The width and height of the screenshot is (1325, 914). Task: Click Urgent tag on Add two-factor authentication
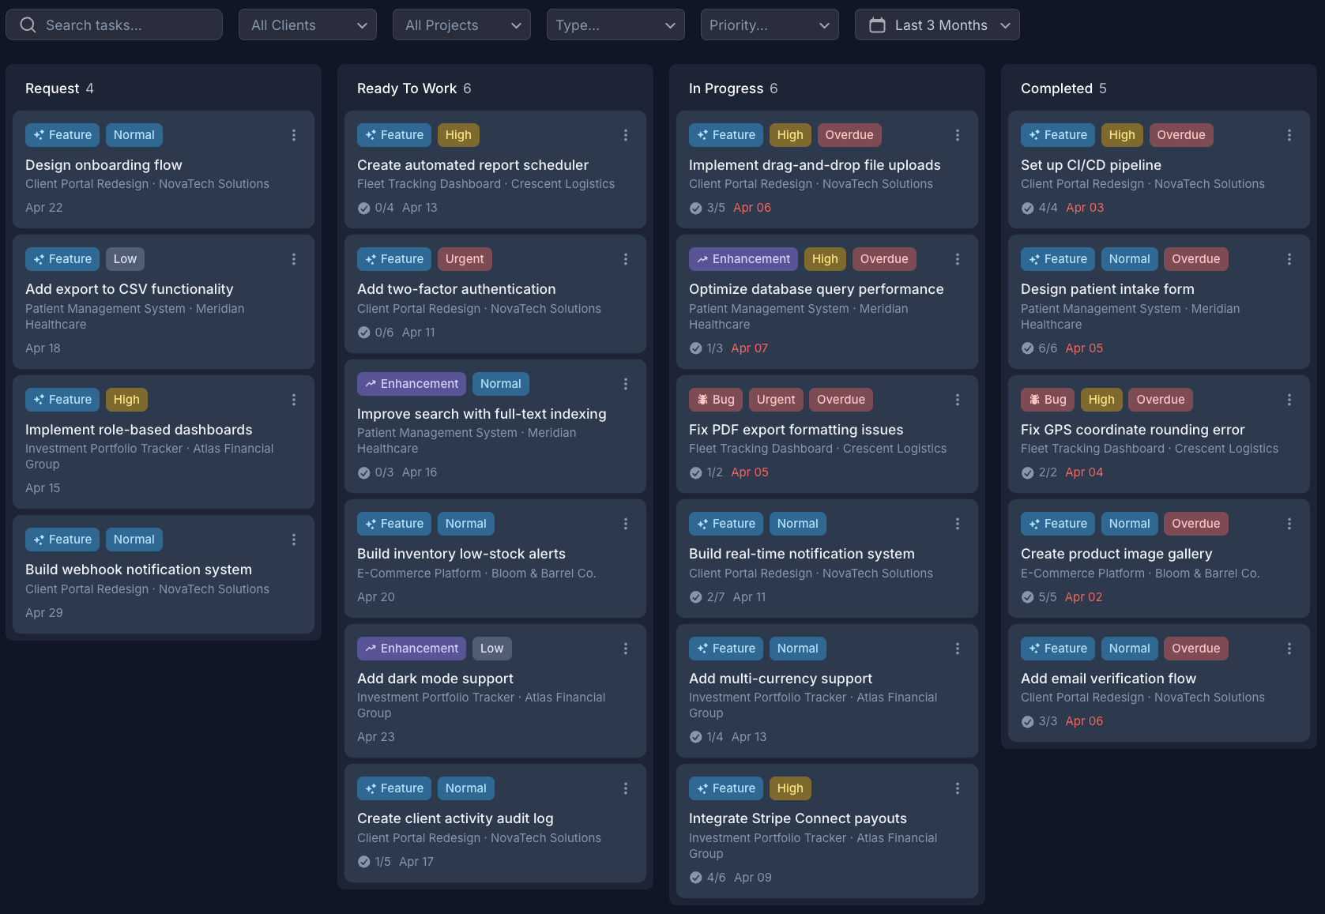coord(465,259)
